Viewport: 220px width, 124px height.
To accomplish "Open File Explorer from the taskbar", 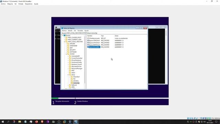I will (x=20, y=122).
